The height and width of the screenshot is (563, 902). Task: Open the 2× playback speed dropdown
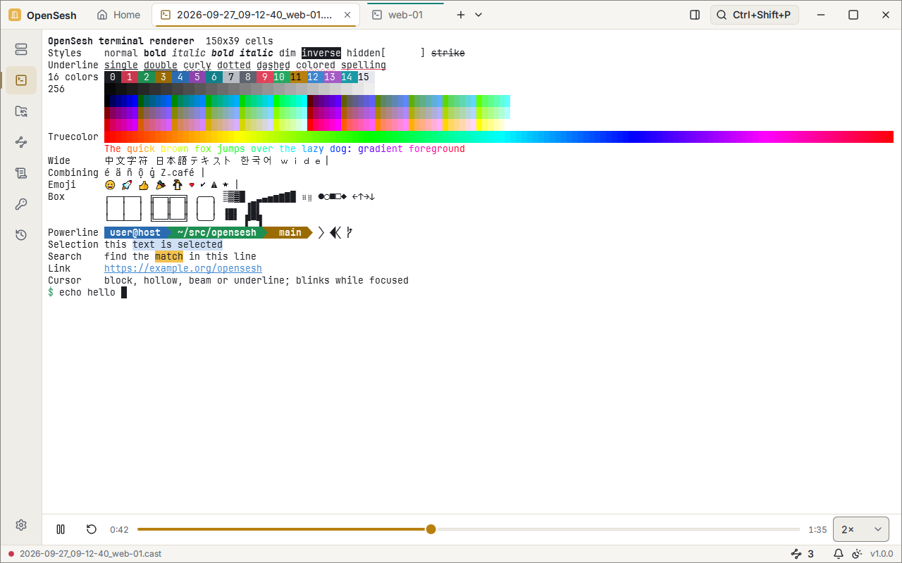point(861,529)
